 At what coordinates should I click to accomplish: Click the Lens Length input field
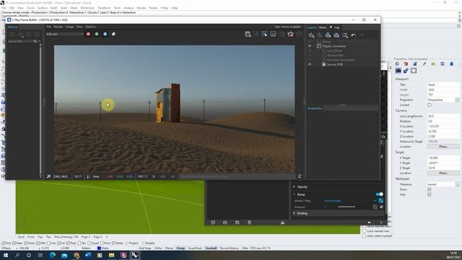click(x=443, y=116)
